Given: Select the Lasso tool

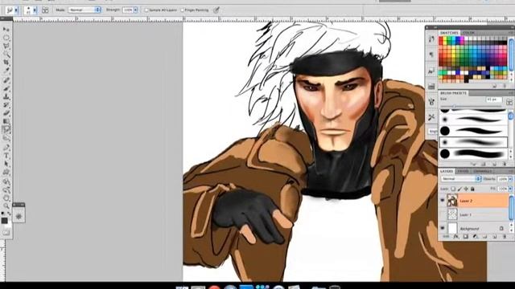Looking at the screenshot, I should coord(6,46).
